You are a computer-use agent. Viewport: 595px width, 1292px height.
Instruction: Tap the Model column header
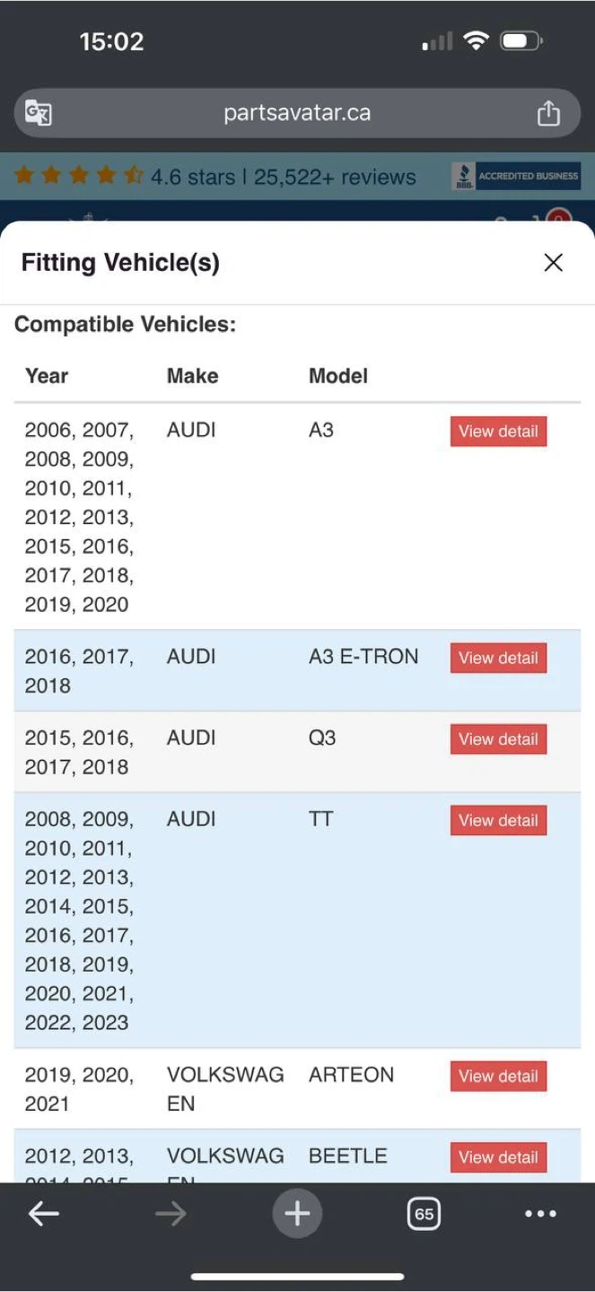[x=338, y=376]
